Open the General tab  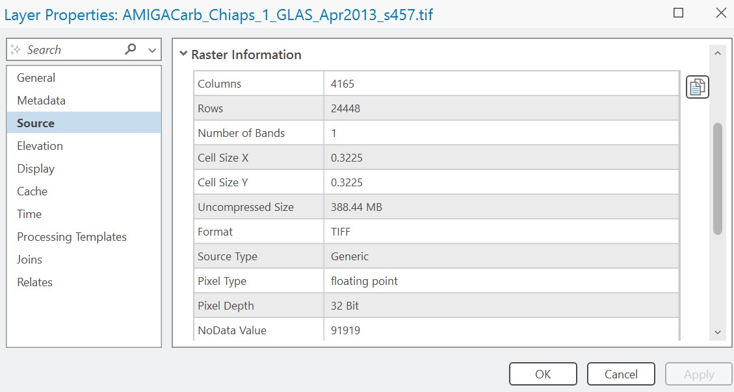[36, 78]
